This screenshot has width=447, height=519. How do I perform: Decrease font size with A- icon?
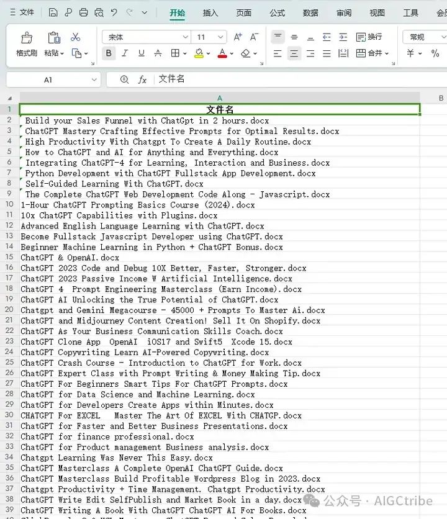pyautogui.click(x=254, y=37)
